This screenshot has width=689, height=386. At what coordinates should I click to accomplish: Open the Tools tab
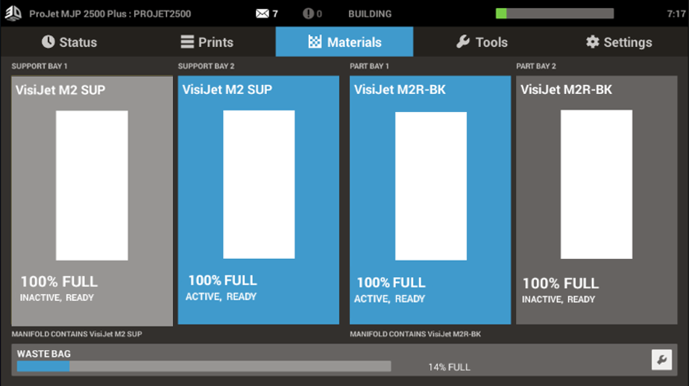482,42
